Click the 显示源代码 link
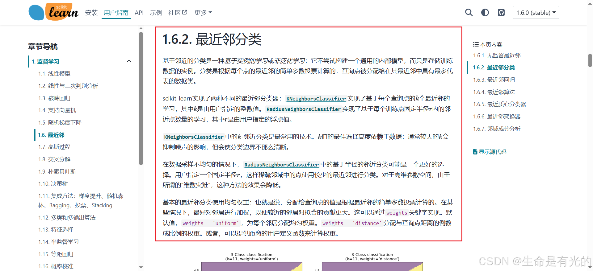Screen dimensions: 593x271 490,152
